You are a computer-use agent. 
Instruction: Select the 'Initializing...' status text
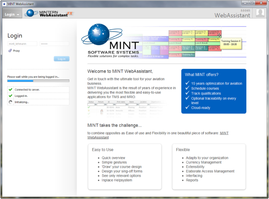[x=22, y=102]
